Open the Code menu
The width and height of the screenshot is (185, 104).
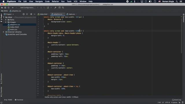[47, 1]
